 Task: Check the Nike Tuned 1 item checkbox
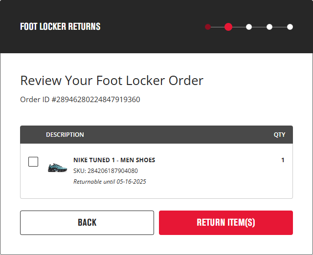point(33,162)
